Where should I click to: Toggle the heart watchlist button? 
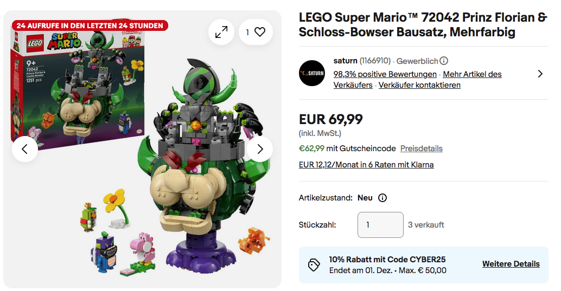point(256,33)
